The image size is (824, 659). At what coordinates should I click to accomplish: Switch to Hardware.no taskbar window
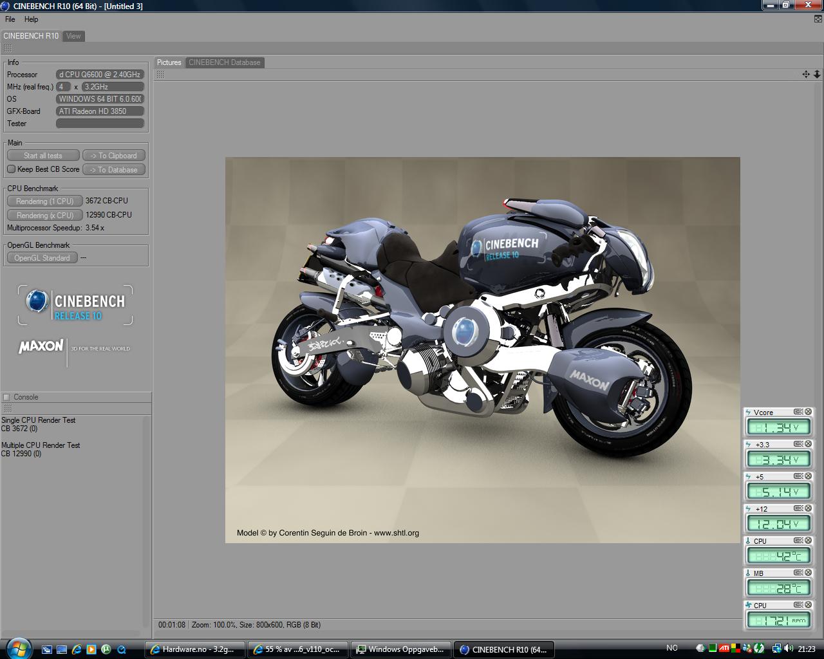(196, 649)
